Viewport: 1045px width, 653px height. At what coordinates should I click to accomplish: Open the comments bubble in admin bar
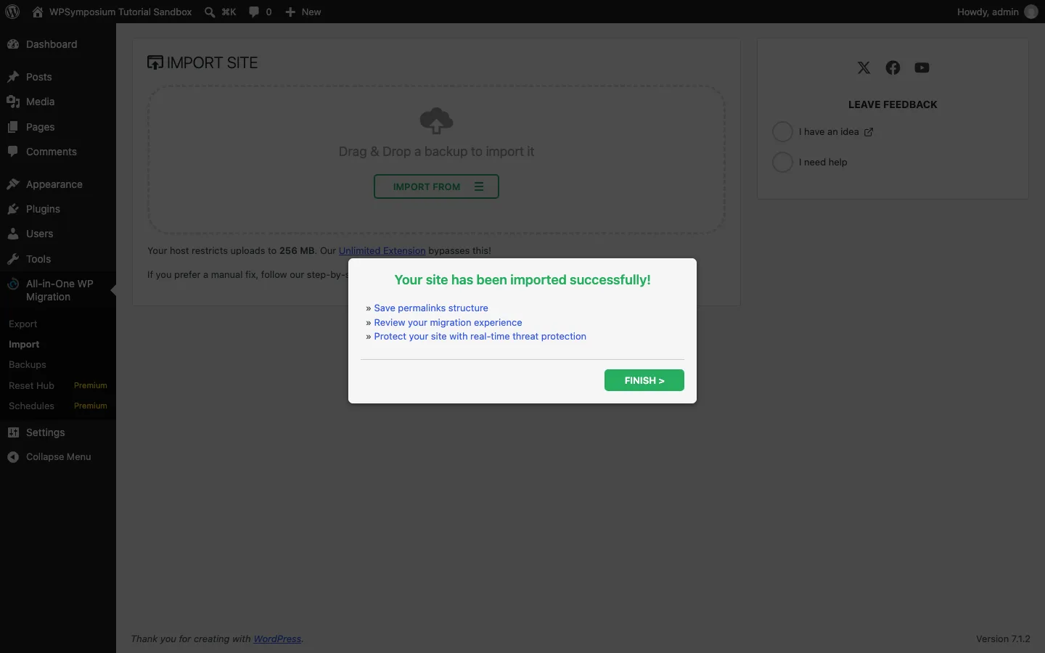coord(254,12)
